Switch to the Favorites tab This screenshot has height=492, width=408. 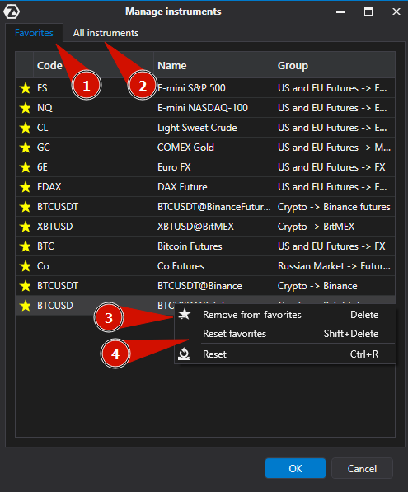[x=34, y=33]
